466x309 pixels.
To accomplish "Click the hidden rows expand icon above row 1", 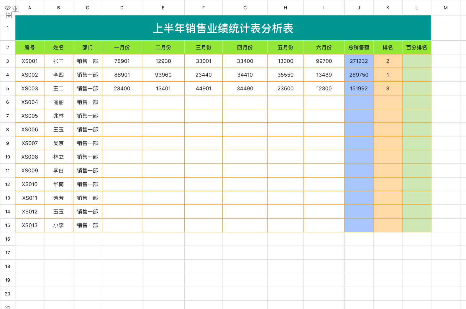I will [x=9, y=16].
